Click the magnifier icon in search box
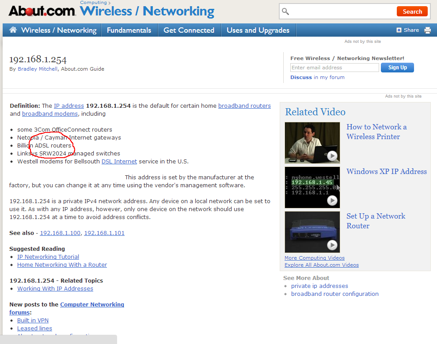Image resolution: width=437 pixels, height=344 pixels. [285, 11]
